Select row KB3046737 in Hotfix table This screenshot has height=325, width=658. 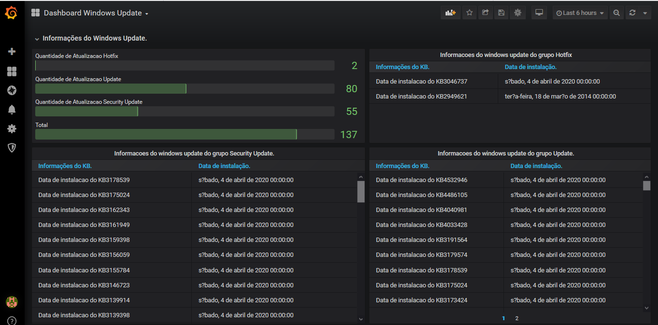[x=510, y=82]
